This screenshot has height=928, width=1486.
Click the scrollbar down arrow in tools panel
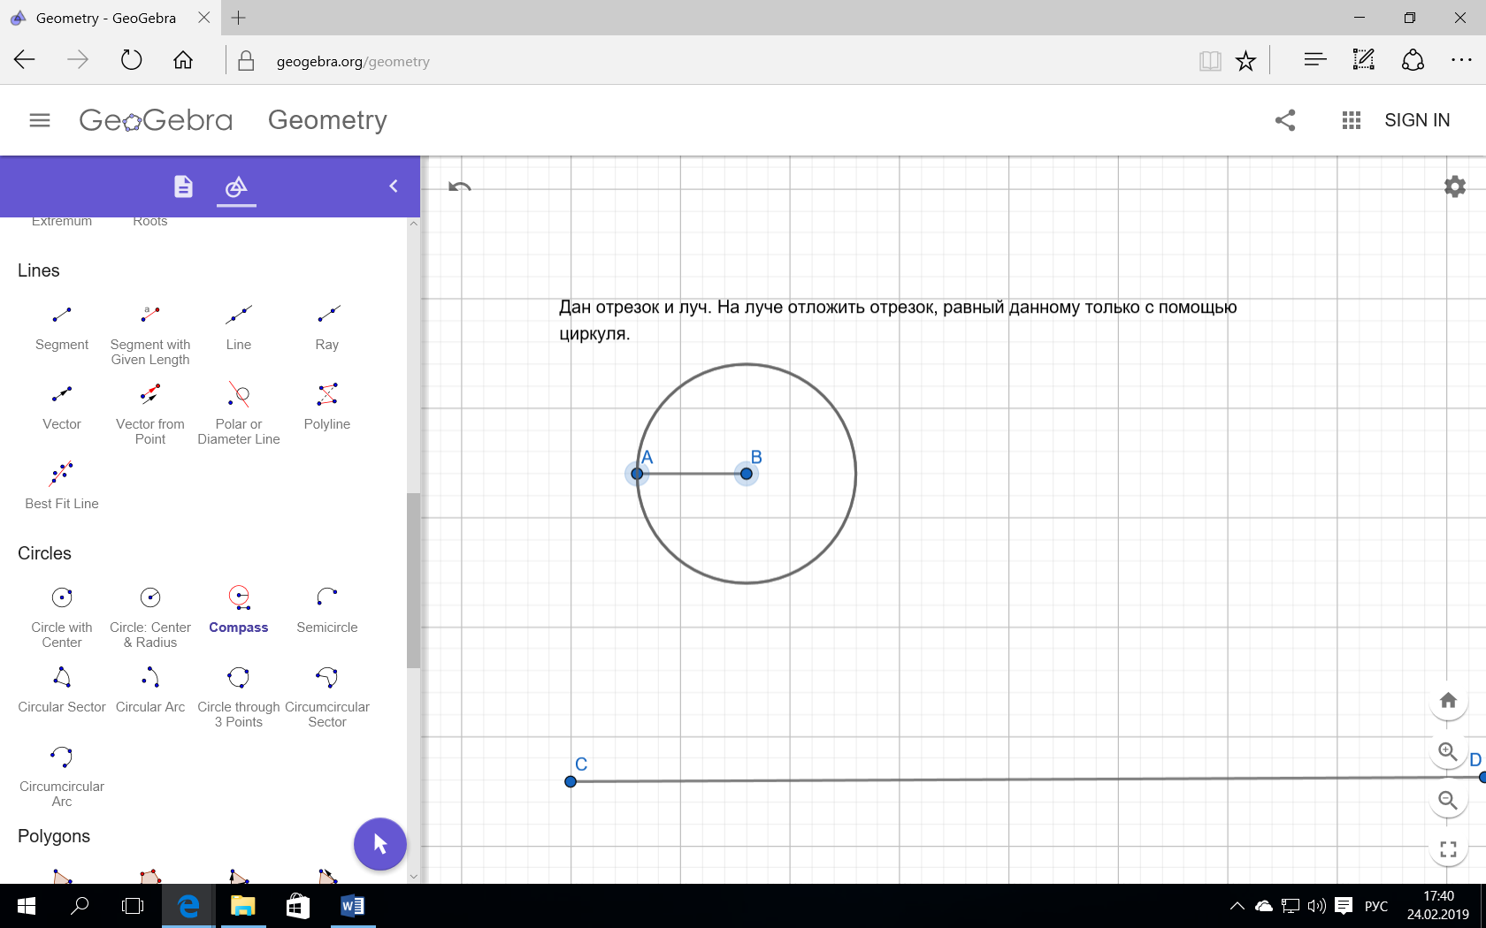click(413, 877)
